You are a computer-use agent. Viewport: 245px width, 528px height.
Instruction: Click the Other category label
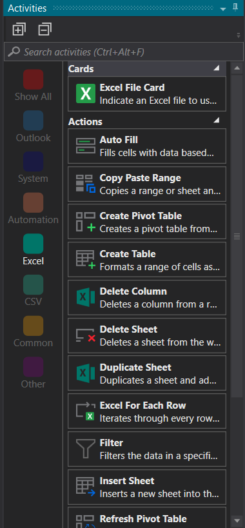(x=34, y=384)
